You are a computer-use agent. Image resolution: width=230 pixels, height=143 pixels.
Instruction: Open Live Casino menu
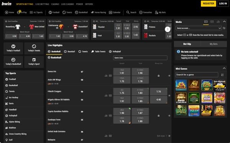(67, 4)
